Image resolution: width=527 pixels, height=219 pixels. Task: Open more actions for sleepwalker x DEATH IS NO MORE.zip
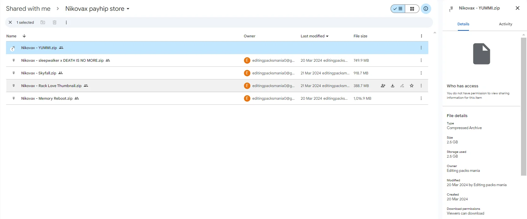click(x=421, y=60)
